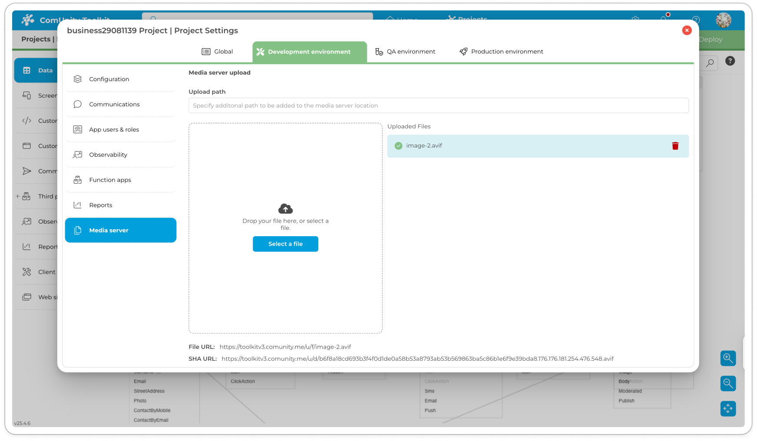Screen dimensions: 757x441
Task: Click the cloud upload icon
Action: (x=285, y=209)
